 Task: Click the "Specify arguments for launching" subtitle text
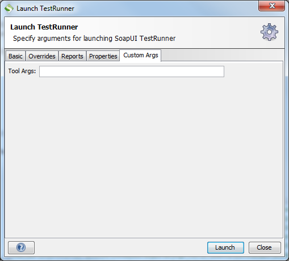[63, 39]
